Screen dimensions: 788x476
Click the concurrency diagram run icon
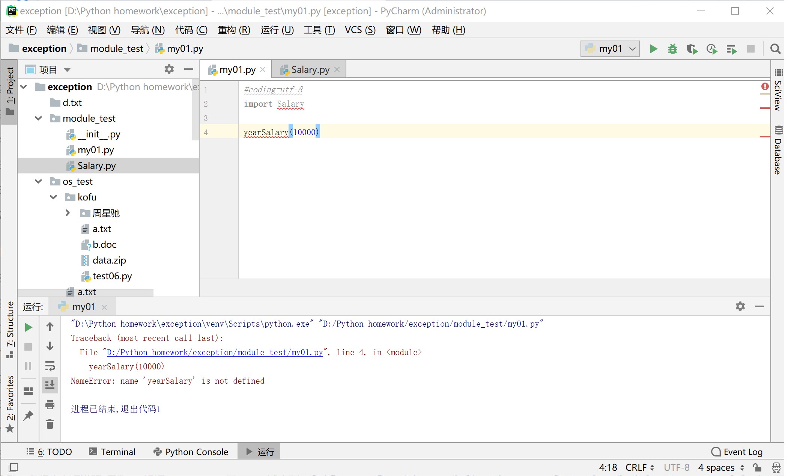[731, 49]
